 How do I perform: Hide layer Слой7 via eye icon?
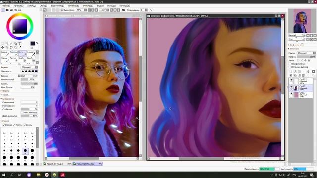(x=291, y=93)
